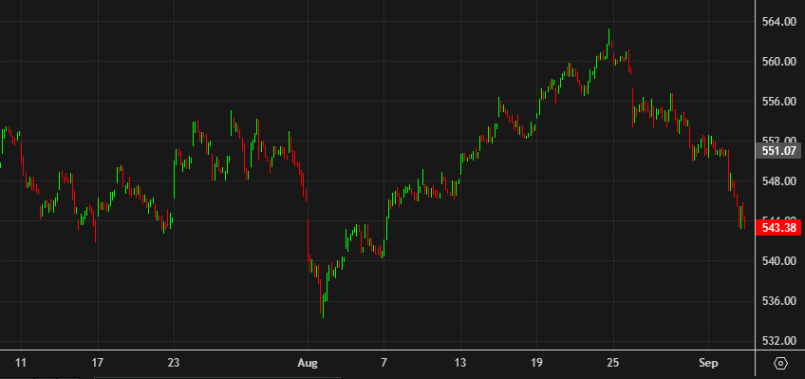Screen dimensions: 805x379
Task: Select the 532.00 price axis label
Action: point(779,341)
